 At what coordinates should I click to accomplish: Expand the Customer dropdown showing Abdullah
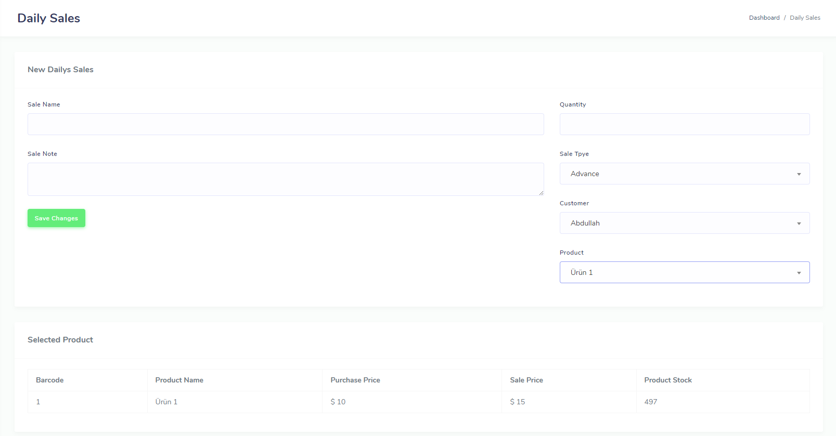[684, 223]
